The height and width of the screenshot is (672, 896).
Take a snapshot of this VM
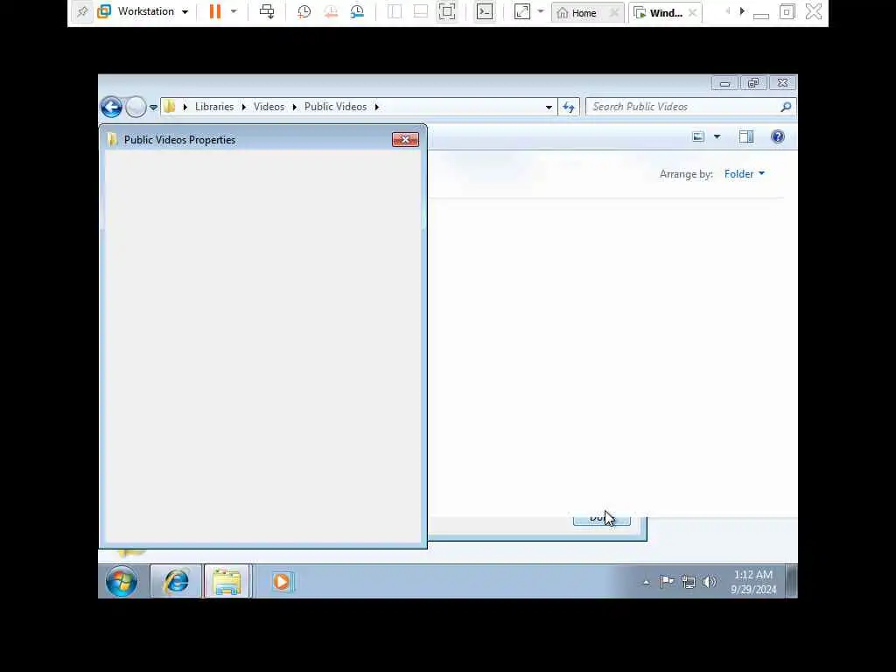tap(304, 11)
